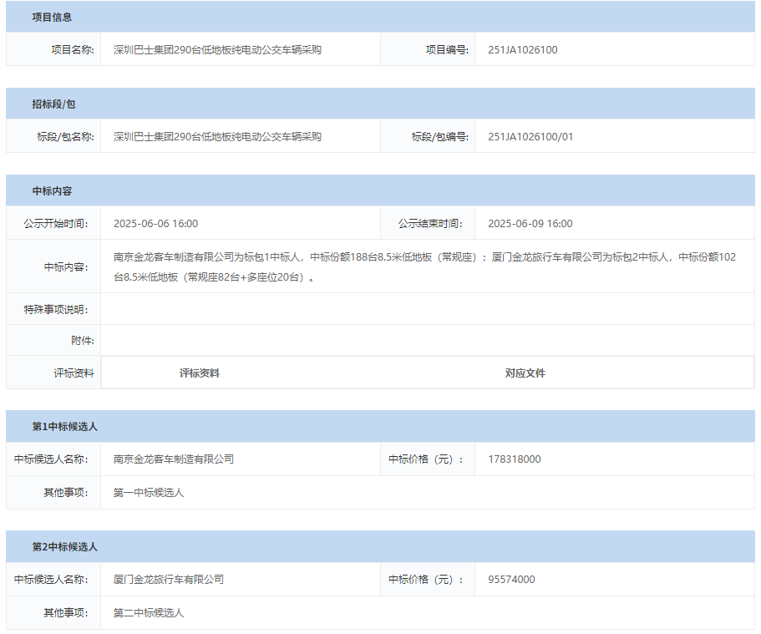Image resolution: width=761 pixels, height=634 pixels.
Task: Select start time 2025-06-06 16:00
Action: click(155, 224)
